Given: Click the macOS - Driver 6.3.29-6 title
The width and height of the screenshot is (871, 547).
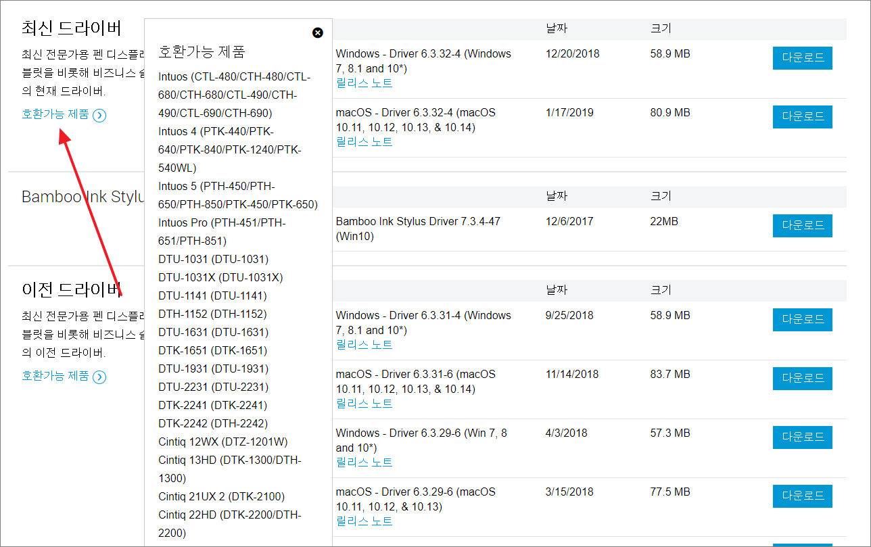Looking at the screenshot, I should (416, 499).
